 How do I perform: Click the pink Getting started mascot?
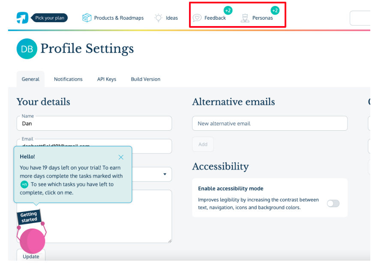coord(32,241)
